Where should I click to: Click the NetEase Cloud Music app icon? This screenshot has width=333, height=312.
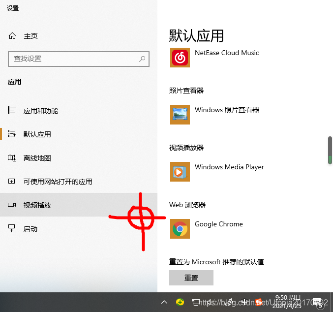pyautogui.click(x=180, y=58)
